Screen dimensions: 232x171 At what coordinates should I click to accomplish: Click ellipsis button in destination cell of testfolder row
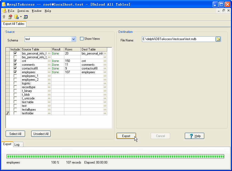pyautogui.click(x=105, y=113)
